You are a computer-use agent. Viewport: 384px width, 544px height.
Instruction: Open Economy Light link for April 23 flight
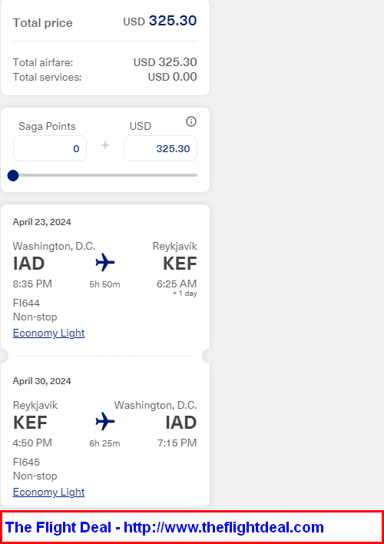click(x=48, y=333)
